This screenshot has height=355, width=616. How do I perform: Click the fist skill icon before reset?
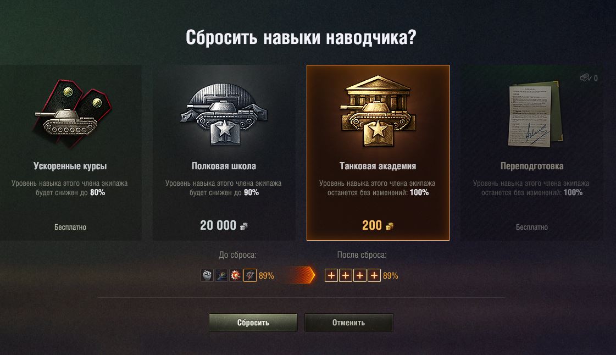207,275
